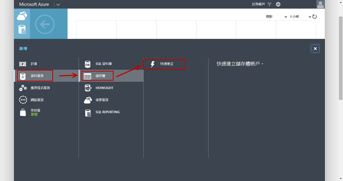Select 儲存體 storage option
The height and width of the screenshot is (181, 343).
click(x=111, y=76)
